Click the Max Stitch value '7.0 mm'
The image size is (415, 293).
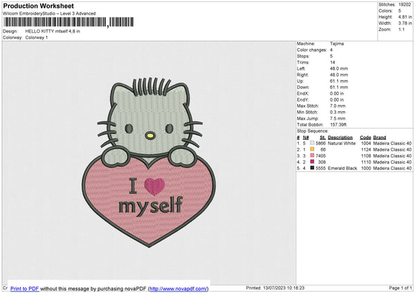click(x=338, y=106)
